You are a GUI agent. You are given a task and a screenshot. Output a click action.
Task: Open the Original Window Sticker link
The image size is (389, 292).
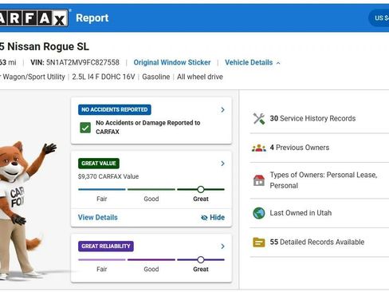point(172,62)
